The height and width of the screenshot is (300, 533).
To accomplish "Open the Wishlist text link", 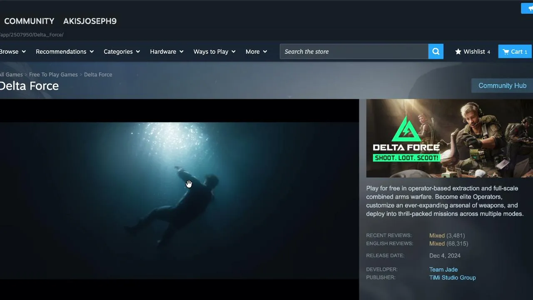I will 474,52.
